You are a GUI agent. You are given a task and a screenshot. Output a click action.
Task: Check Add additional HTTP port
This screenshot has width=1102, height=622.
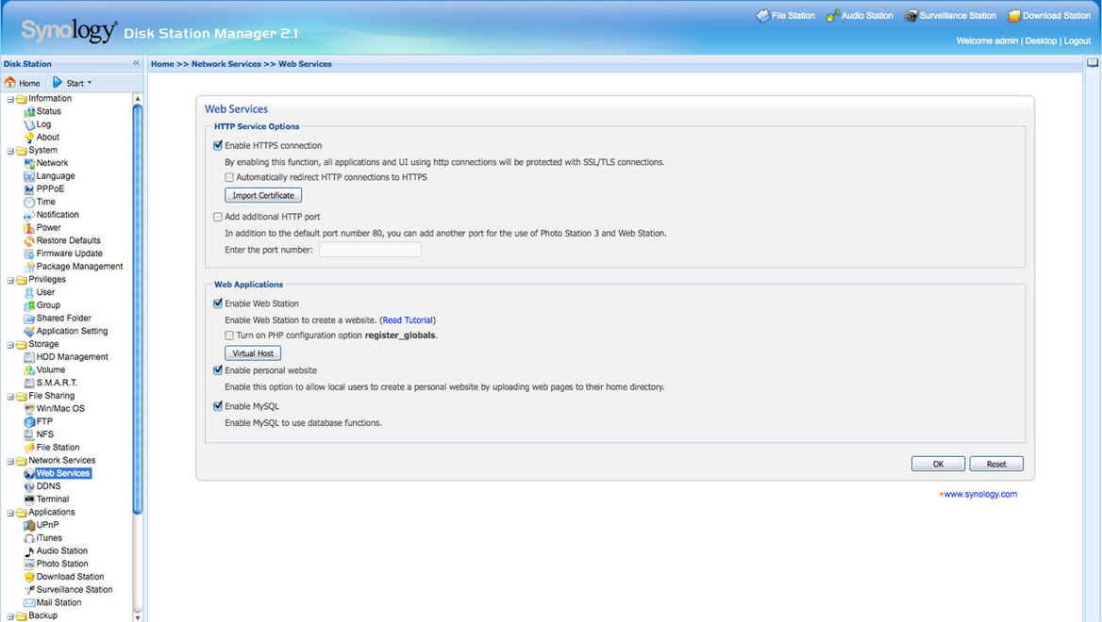pos(218,217)
